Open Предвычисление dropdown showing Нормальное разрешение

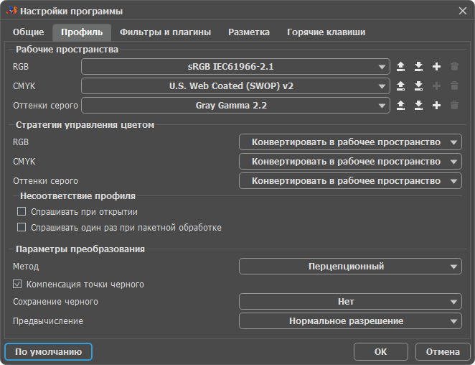click(x=350, y=321)
